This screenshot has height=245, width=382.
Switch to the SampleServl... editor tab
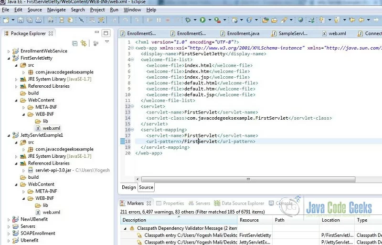point(290,33)
